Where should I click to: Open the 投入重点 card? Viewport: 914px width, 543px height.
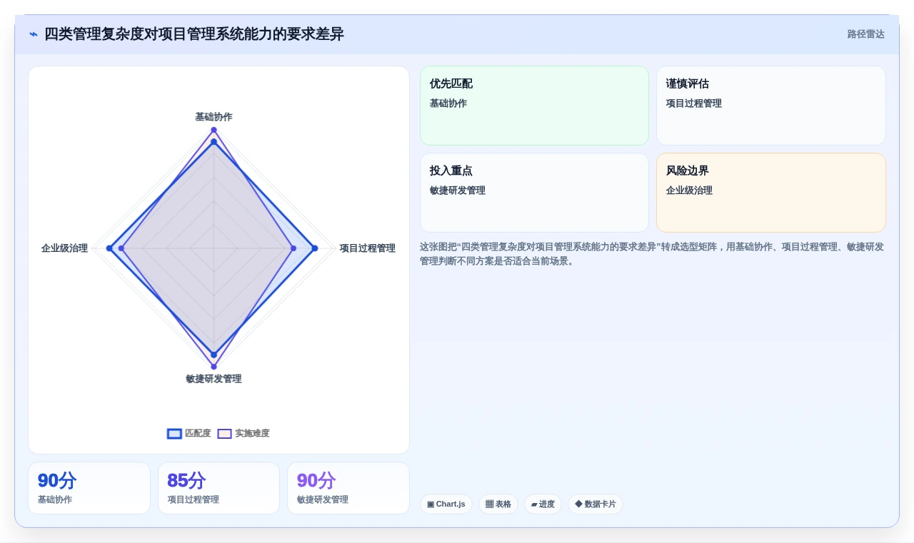[x=534, y=193]
